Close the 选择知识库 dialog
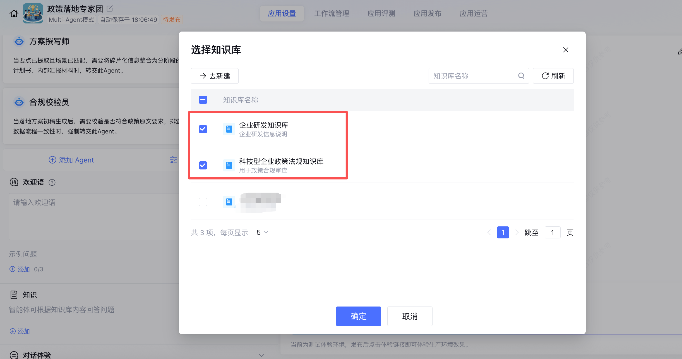This screenshot has width=682, height=359. click(566, 50)
